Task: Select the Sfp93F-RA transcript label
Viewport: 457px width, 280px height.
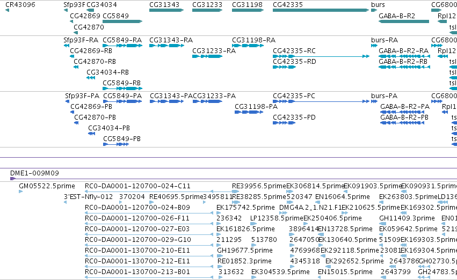Action: click(81, 40)
